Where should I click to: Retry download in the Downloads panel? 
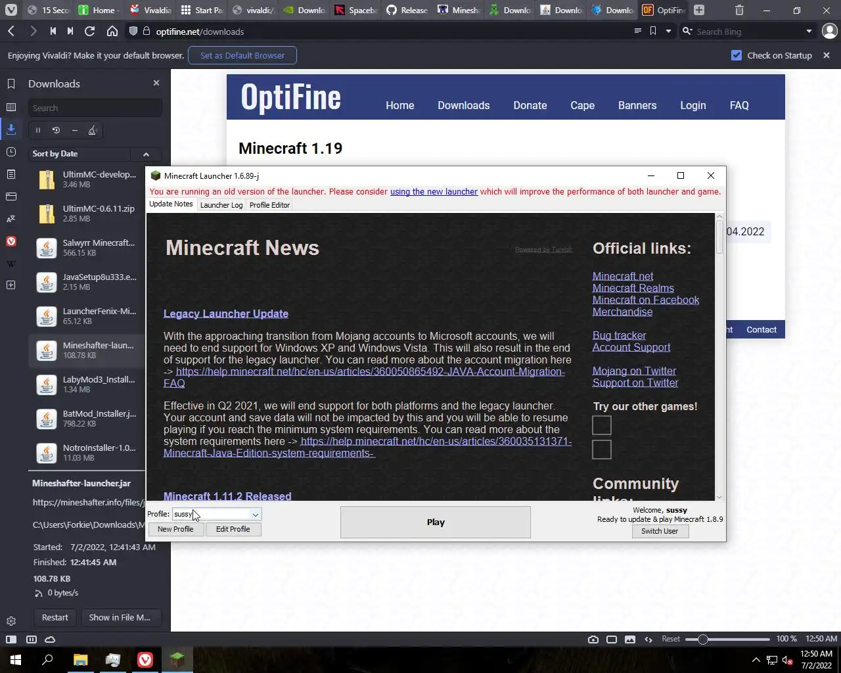pyautogui.click(x=57, y=130)
